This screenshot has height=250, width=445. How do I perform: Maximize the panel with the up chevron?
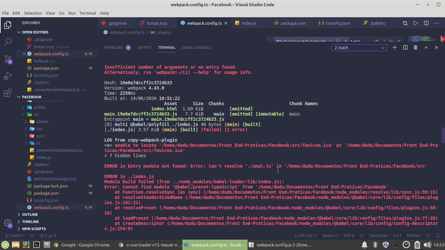pyautogui.click(x=426, y=48)
